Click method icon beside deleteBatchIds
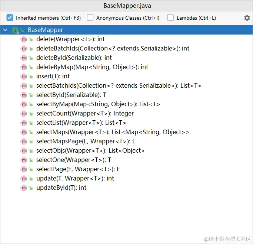This screenshot has height=244, width=253. tap(24, 49)
